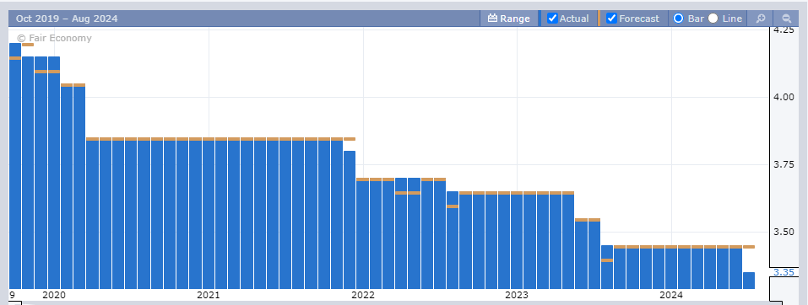Viewport: 808px width, 305px height.
Task: Click the Oct 2019 – Aug 2024 title
Action: [x=67, y=19]
